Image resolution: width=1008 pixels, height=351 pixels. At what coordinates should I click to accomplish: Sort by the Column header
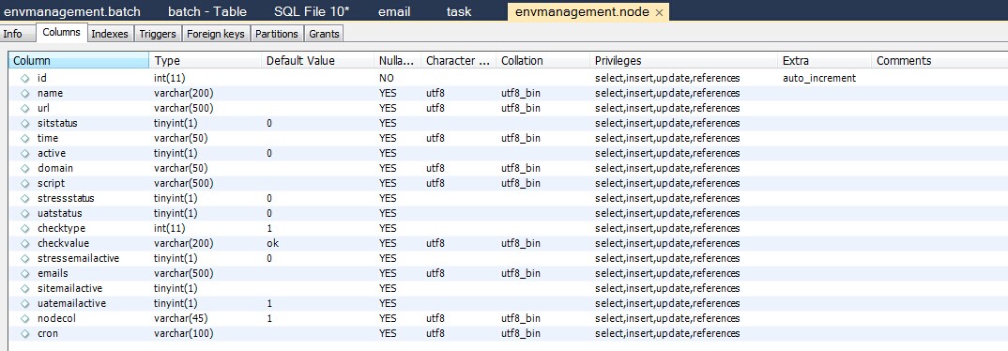79,60
